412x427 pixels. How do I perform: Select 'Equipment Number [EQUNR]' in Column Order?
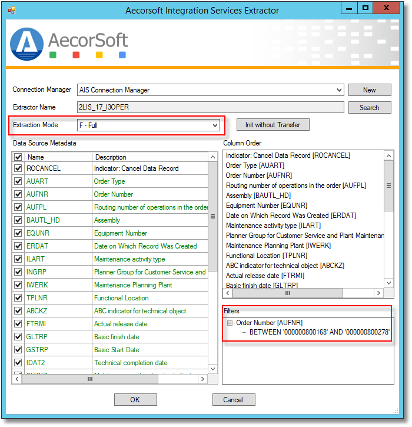pos(267,206)
